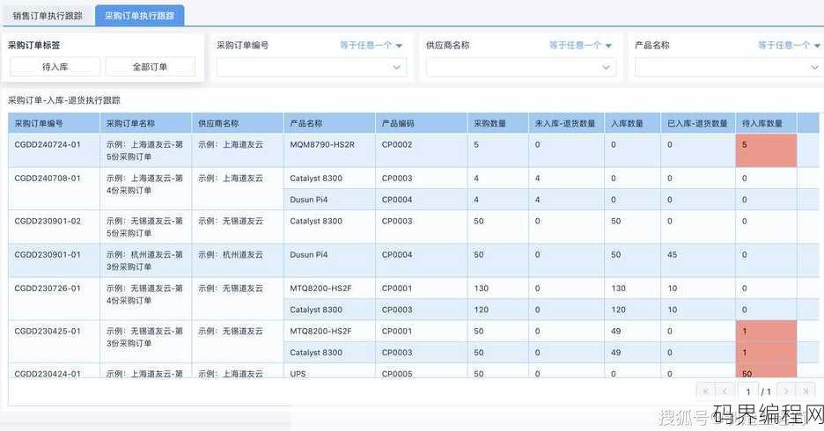
Task: Click the page number input field
Action: click(x=747, y=391)
